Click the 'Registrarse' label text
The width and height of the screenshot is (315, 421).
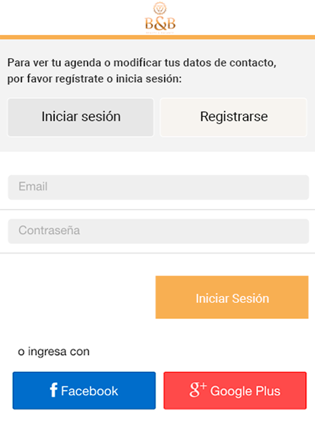coord(234,117)
